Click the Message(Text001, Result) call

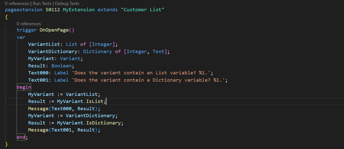click(x=64, y=130)
